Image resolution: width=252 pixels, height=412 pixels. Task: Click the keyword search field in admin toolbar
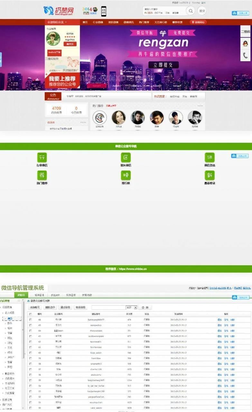tap(108, 307)
